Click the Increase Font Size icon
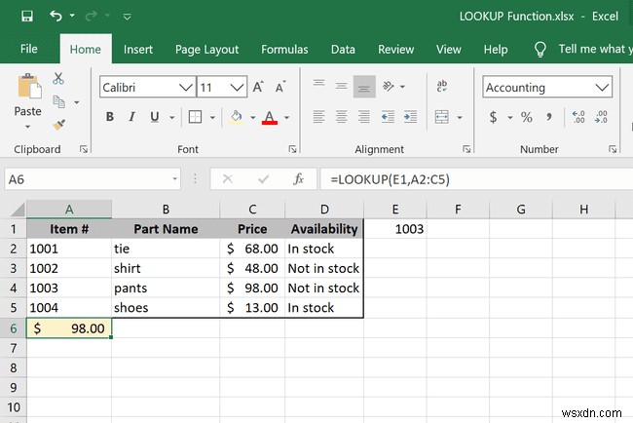Viewport: 633px width, 423px height. (x=261, y=88)
